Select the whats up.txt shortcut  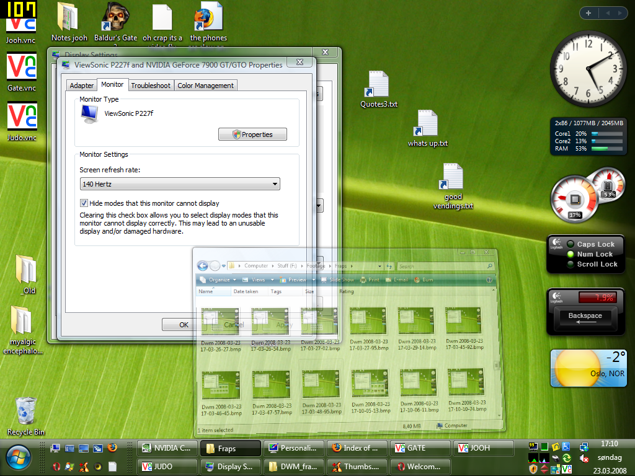pos(428,128)
